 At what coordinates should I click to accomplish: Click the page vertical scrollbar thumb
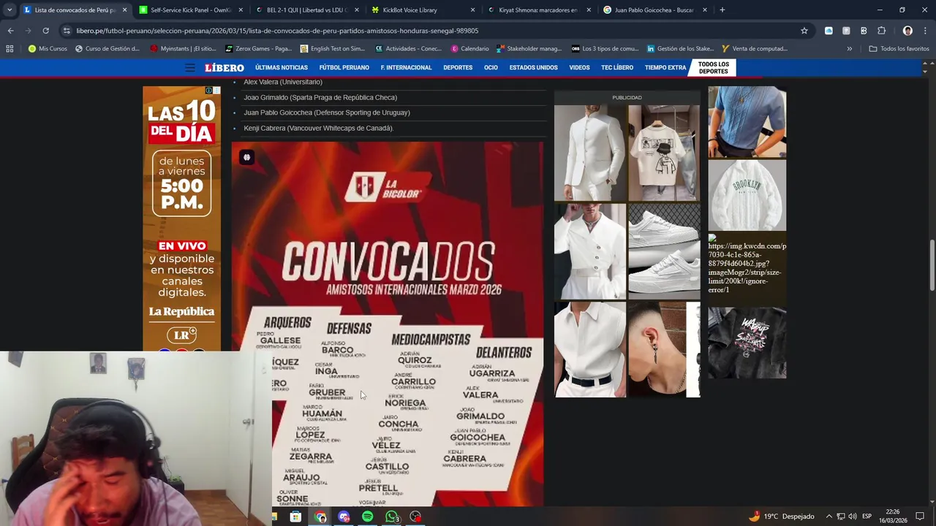click(x=931, y=264)
